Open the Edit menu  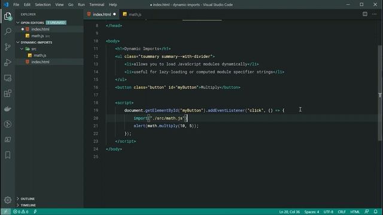tap(27, 5)
